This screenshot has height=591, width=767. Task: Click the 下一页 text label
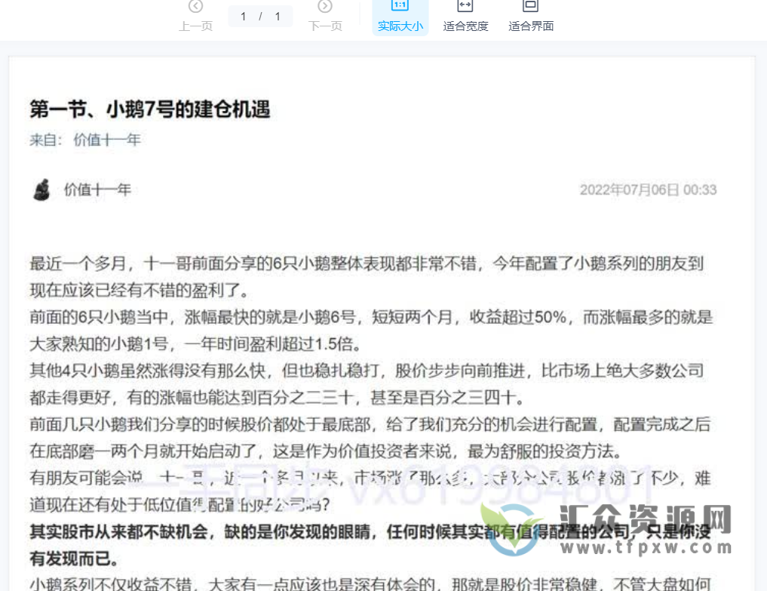[325, 26]
